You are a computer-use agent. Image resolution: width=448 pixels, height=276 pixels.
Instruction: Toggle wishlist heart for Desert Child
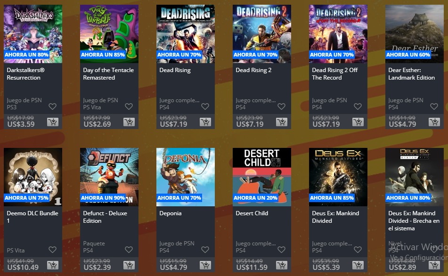(x=281, y=250)
